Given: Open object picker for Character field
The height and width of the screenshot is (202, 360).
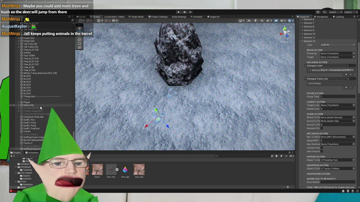Looking at the screenshot, I should click(x=354, y=53).
